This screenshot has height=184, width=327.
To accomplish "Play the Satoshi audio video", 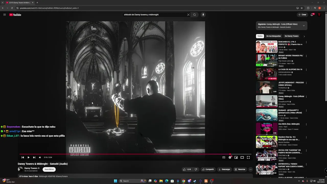I will click(x=28, y=157).
